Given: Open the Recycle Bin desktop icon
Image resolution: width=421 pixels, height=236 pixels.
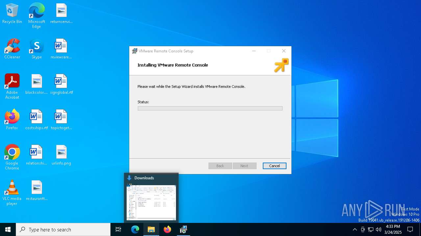Looking at the screenshot, I should click(x=12, y=14).
